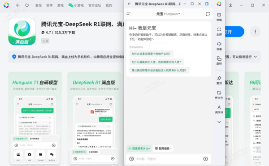Go back in the app store window
The height and width of the screenshot is (166, 269).
tap(18, 5)
